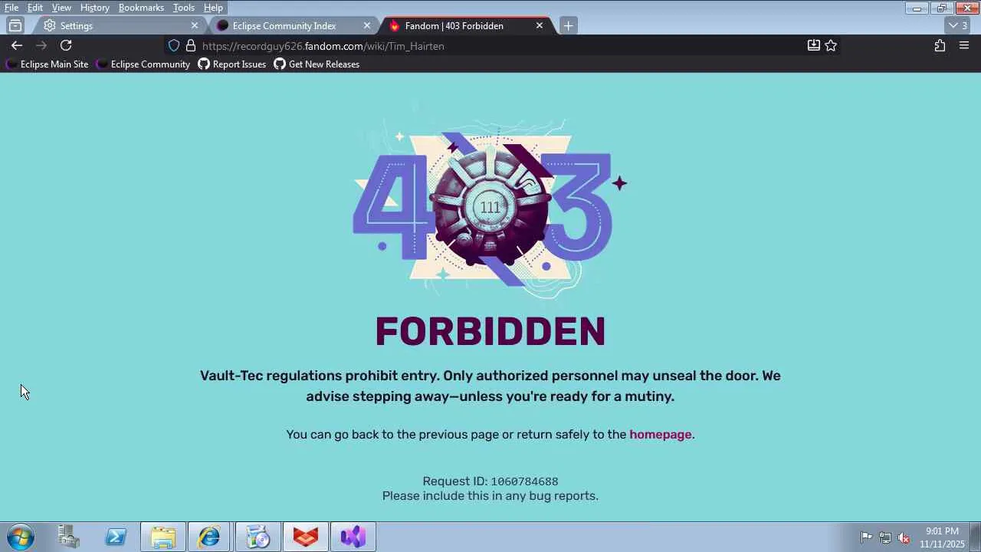Open the Help menu
Image resolution: width=981 pixels, height=552 pixels.
(x=213, y=8)
